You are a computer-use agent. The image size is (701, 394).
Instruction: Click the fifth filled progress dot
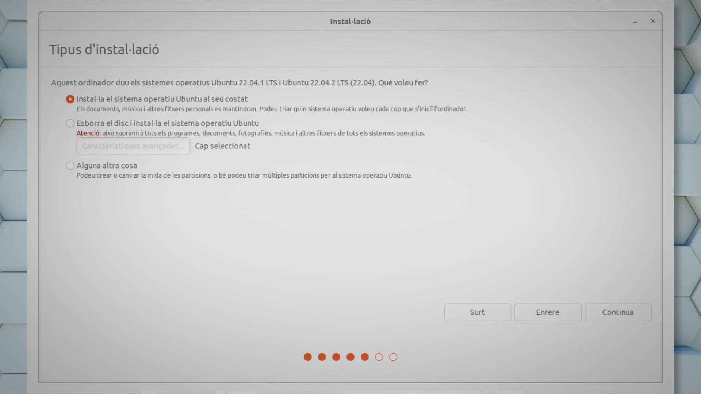pyautogui.click(x=364, y=357)
